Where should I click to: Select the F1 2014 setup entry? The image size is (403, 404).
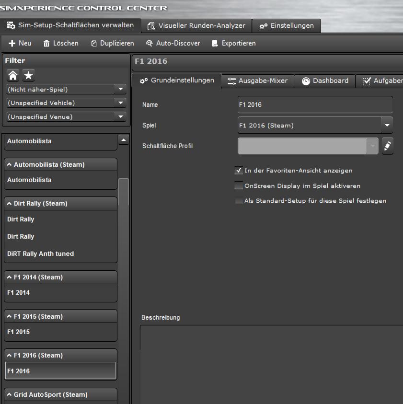[x=60, y=293]
